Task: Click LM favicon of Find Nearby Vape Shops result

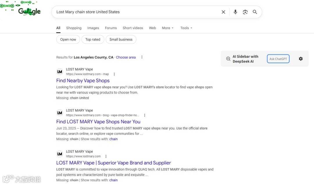Action: 60,72
